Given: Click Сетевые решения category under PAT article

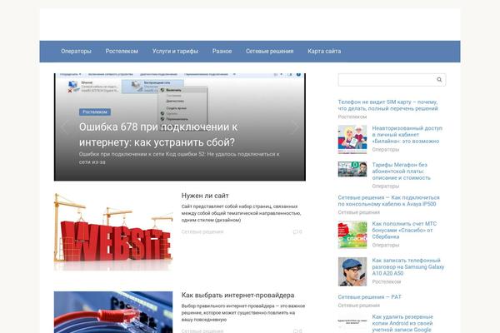Looking at the screenshot, I should click(x=358, y=306).
